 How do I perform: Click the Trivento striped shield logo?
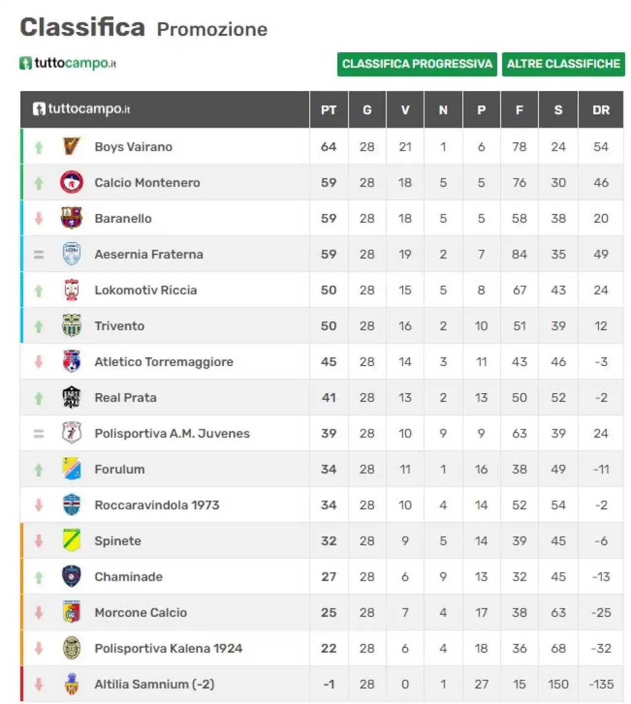(71, 326)
